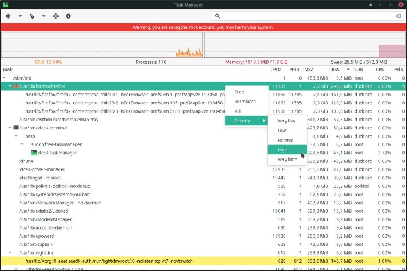Click the CPU usage graph
This screenshot has width=407, height=271.
[102, 45]
